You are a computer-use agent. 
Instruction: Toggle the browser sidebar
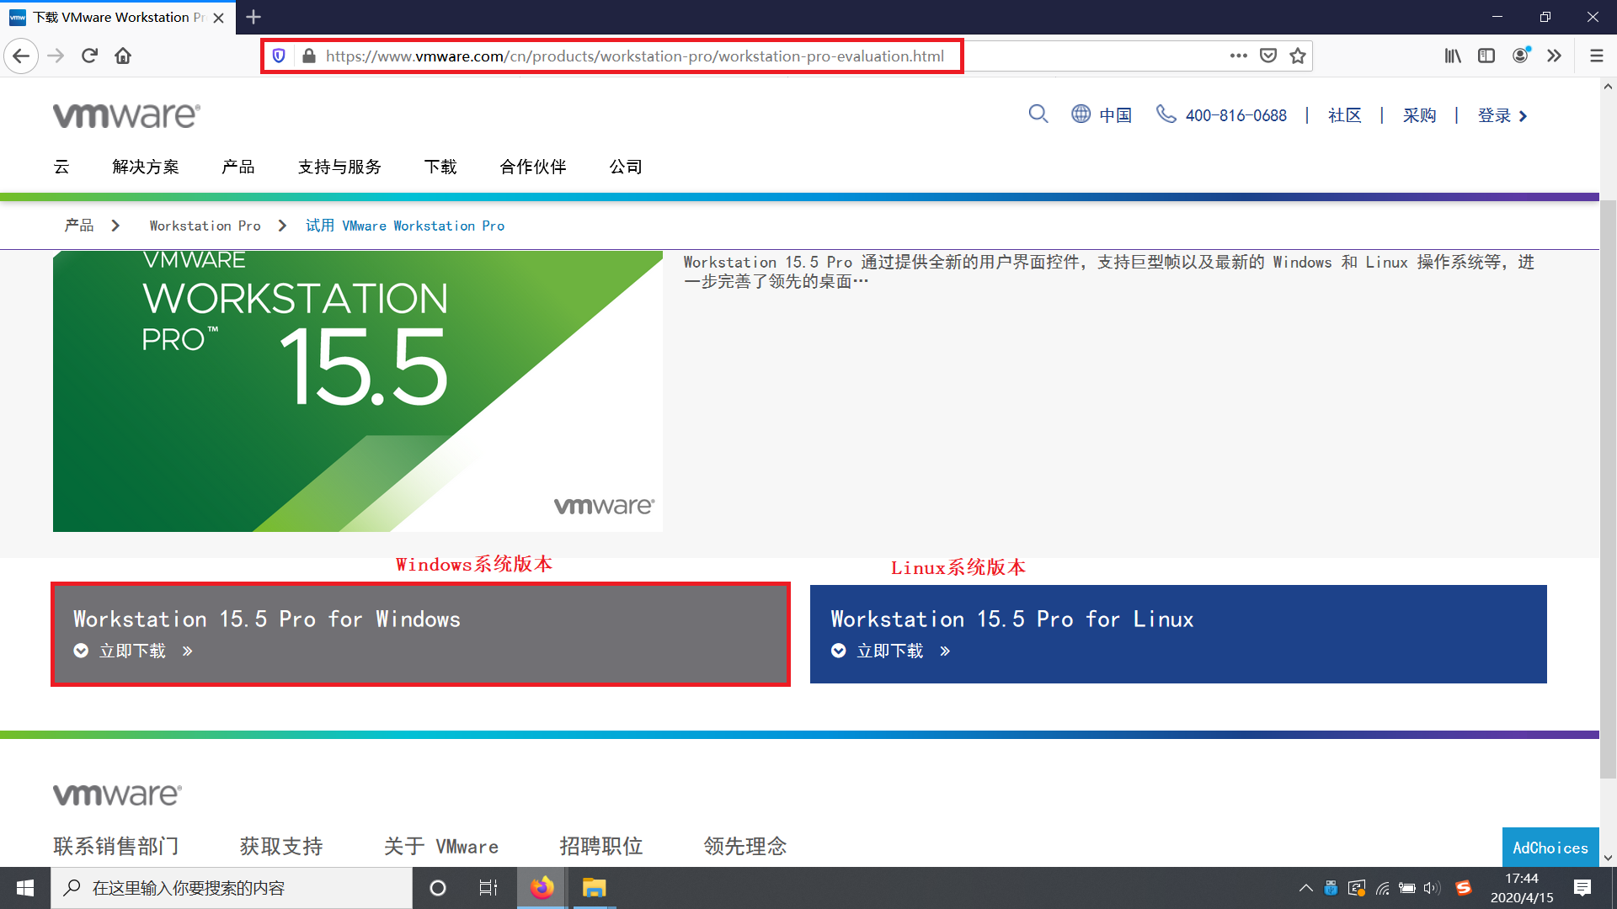point(1486,56)
